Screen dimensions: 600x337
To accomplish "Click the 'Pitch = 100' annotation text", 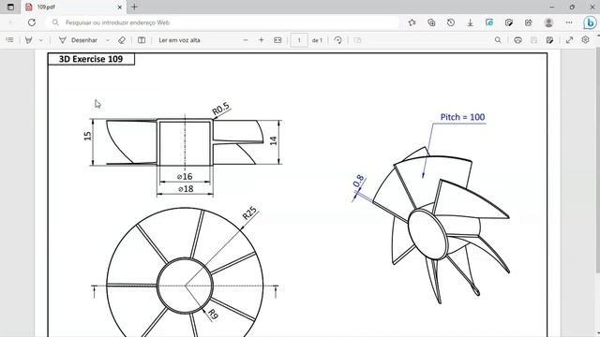I will coord(462,117).
